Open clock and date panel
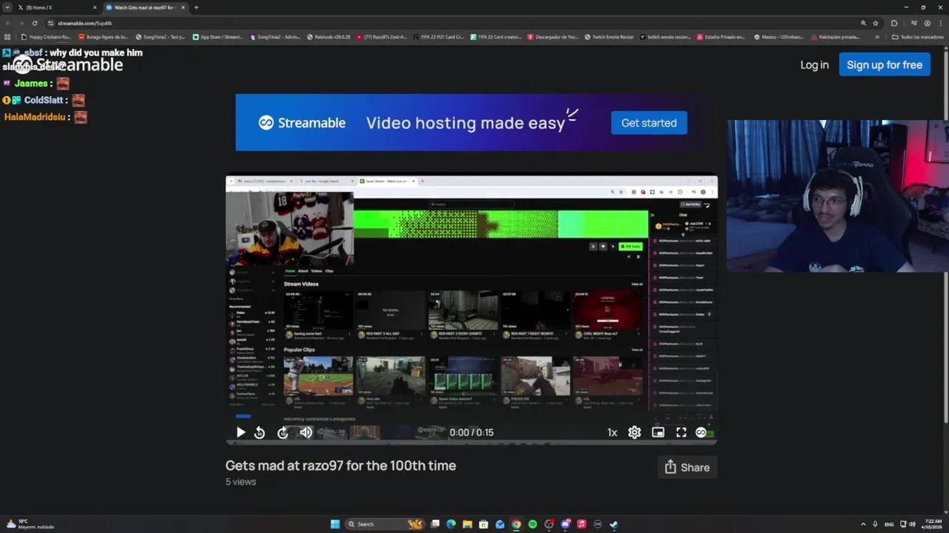The width and height of the screenshot is (949, 533). [931, 524]
